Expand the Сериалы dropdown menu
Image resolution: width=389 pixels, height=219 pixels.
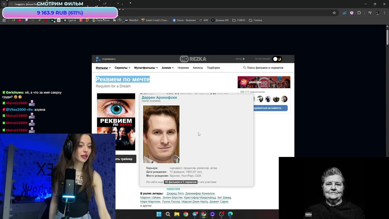tap(122, 68)
